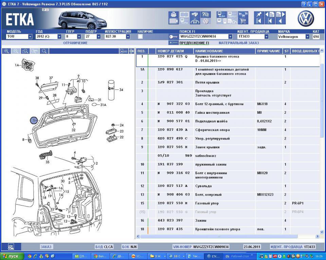Click the Volkswagen logo
This screenshot has width=326, height=260.
coord(306,19)
